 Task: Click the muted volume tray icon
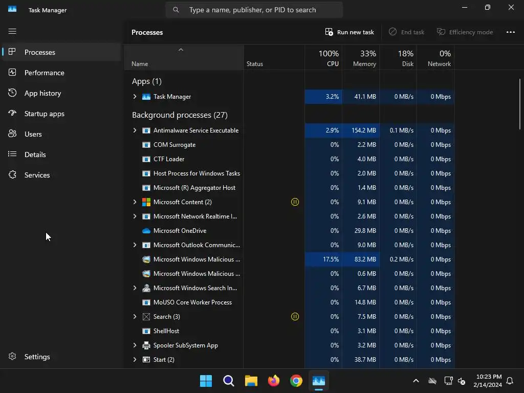tap(462, 381)
